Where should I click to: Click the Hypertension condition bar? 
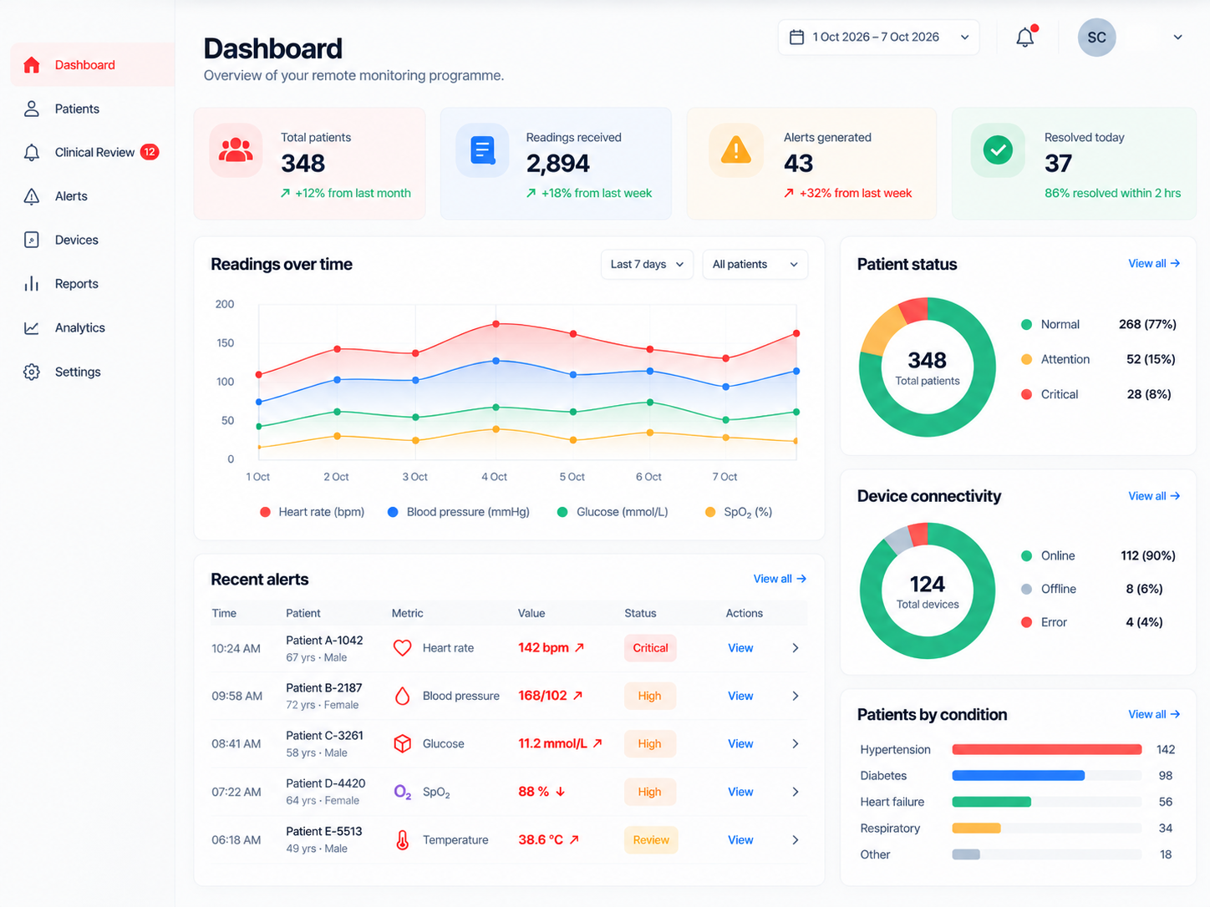tap(1047, 749)
